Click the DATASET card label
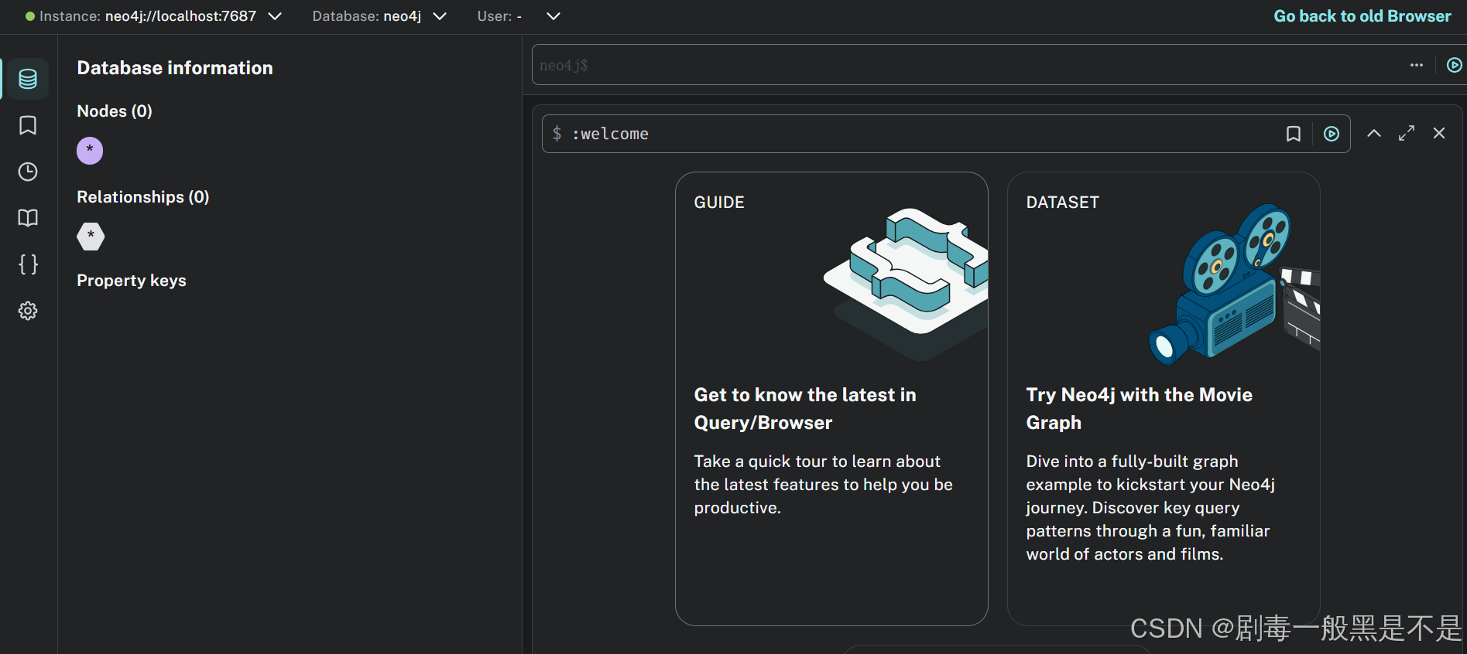 (1062, 203)
